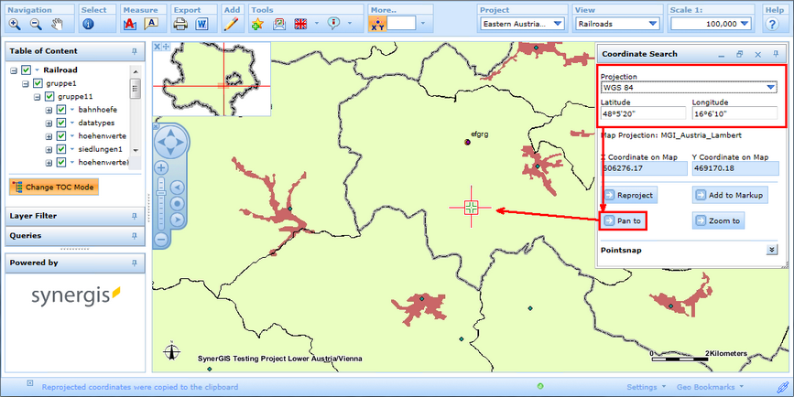Zoom out with the minus navigator button
The image size is (794, 397).
(x=161, y=239)
